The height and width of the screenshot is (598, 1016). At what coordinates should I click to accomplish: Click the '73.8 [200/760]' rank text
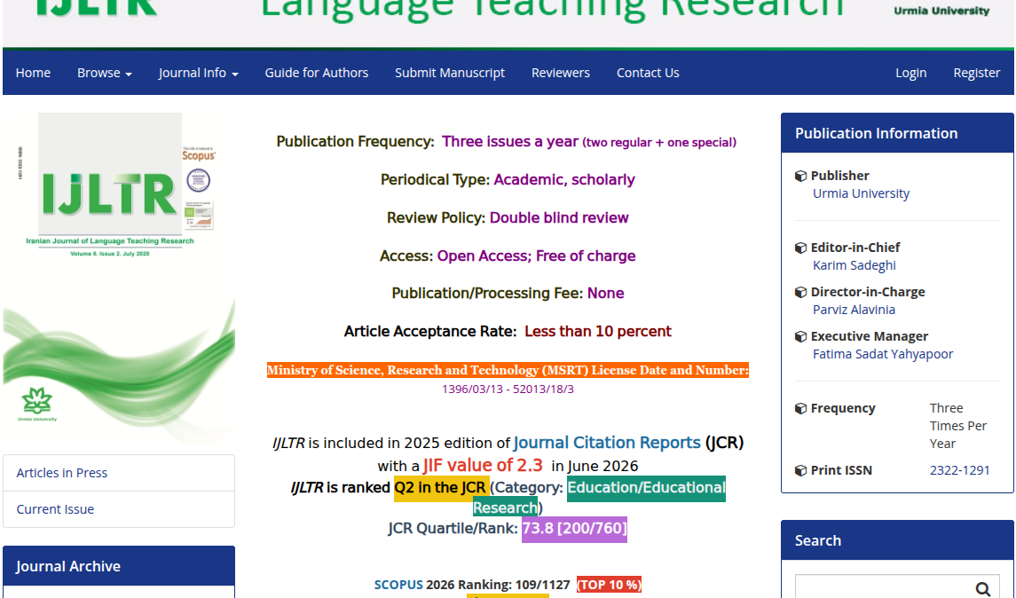(574, 528)
